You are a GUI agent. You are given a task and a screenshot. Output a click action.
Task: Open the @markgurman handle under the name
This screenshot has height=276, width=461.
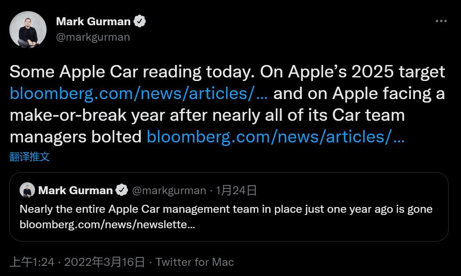click(93, 37)
